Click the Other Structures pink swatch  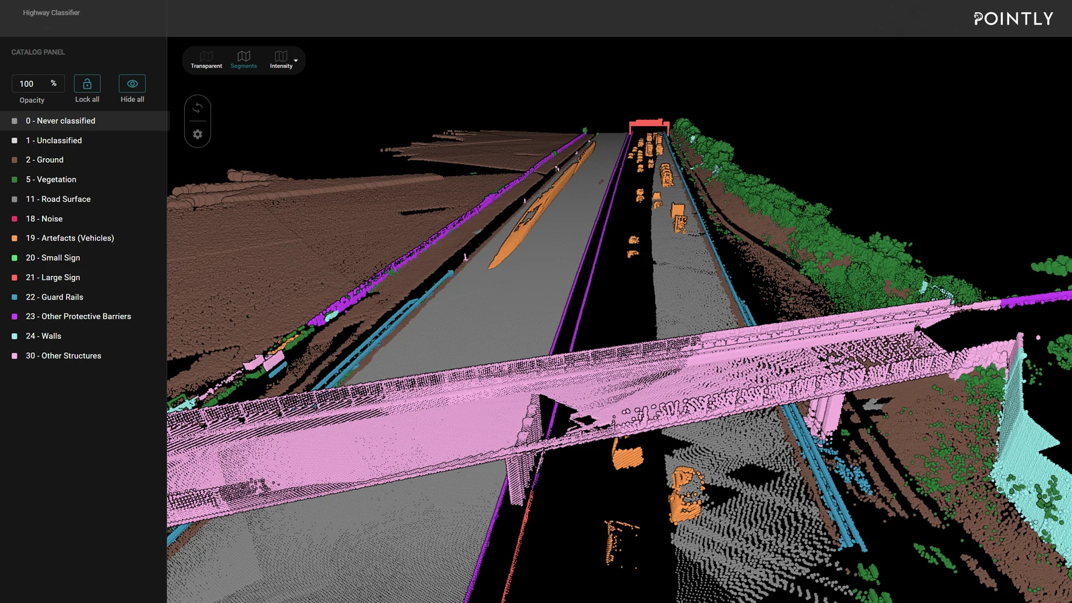15,356
